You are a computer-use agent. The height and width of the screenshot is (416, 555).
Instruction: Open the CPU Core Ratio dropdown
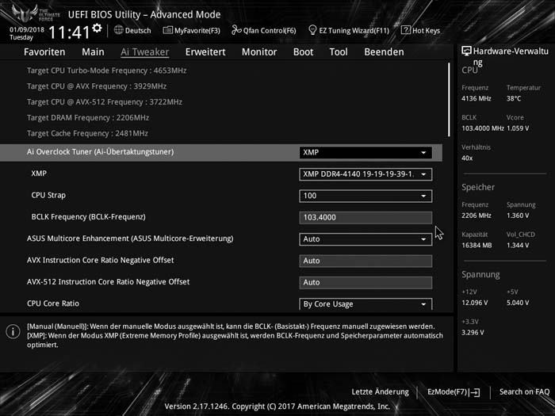pyautogui.click(x=366, y=303)
